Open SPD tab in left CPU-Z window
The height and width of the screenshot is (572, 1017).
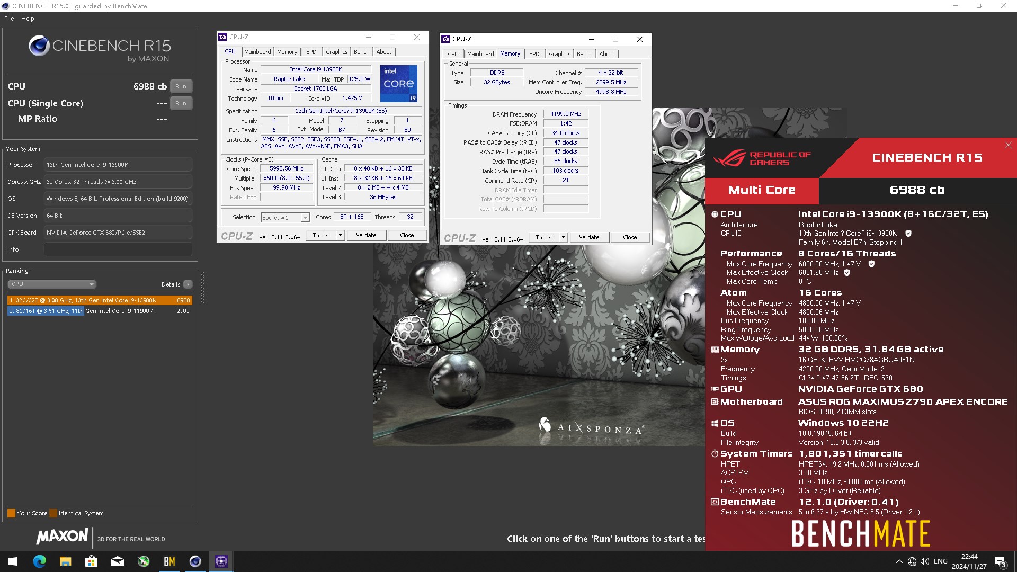(x=311, y=52)
